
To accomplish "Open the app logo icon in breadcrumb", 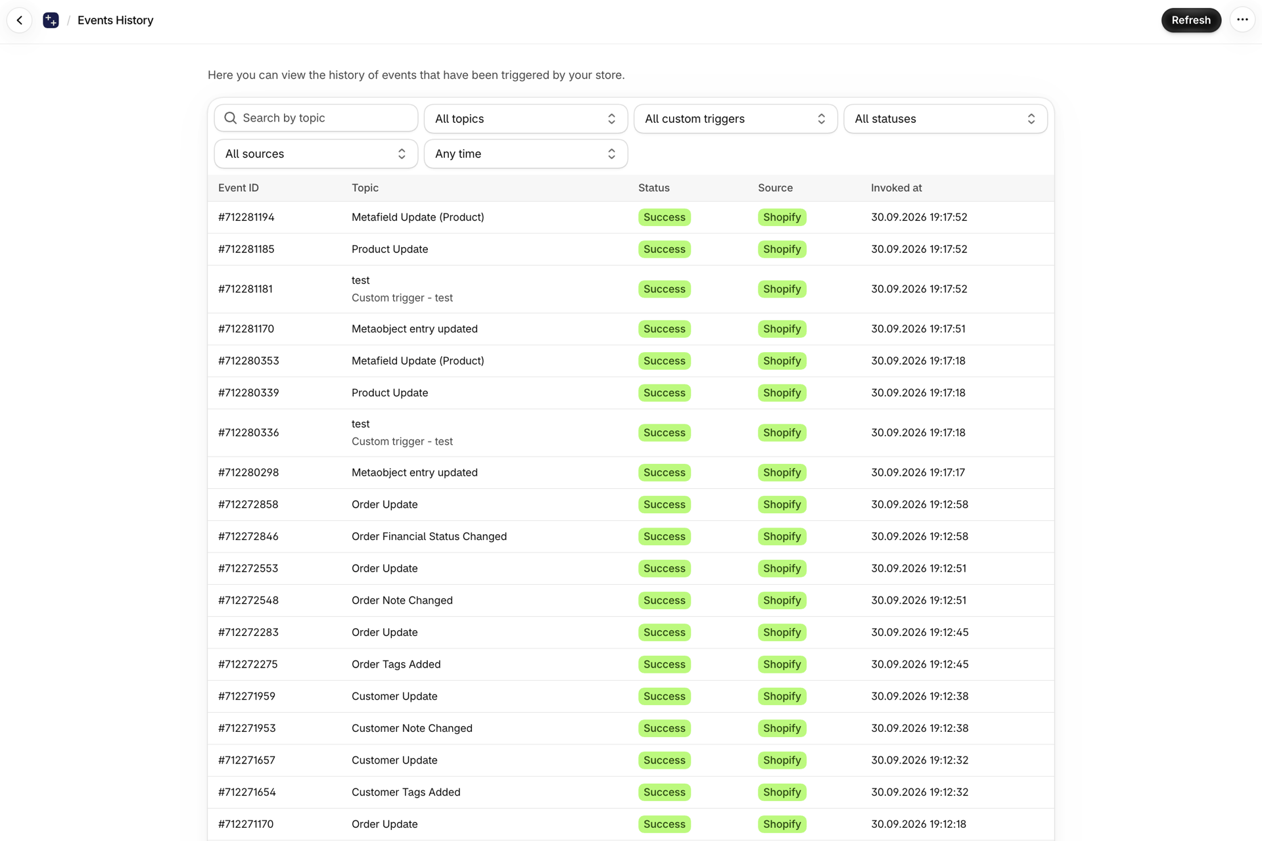I will pyautogui.click(x=51, y=20).
